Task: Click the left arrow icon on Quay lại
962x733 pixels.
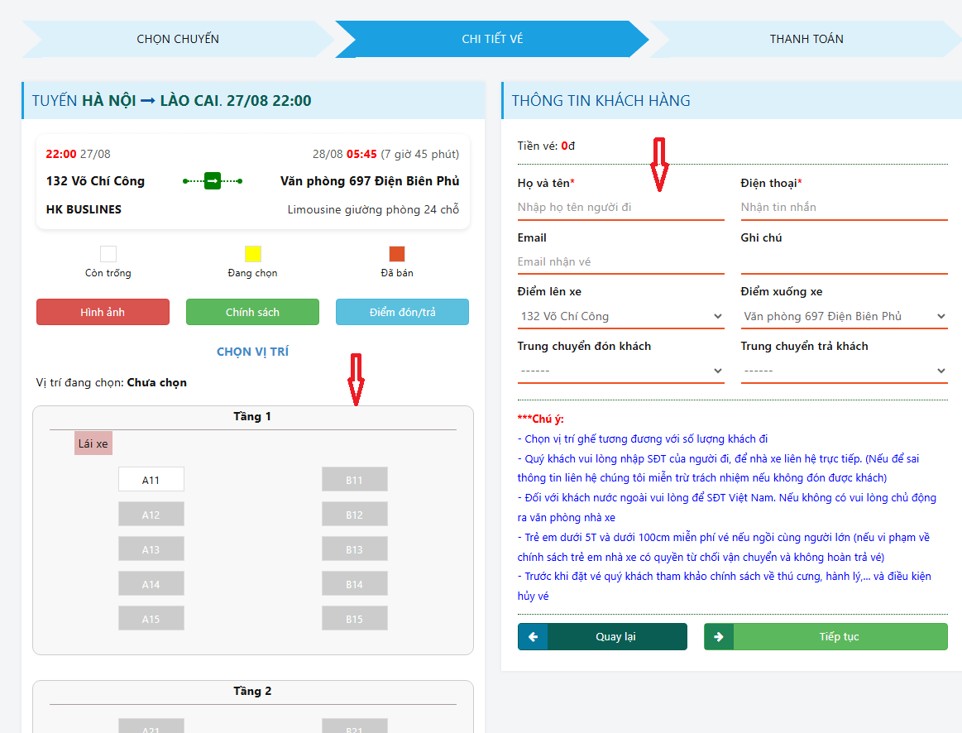Action: (x=533, y=637)
